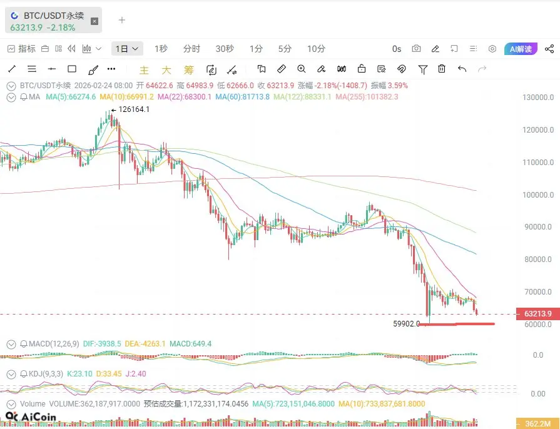Image resolution: width=560 pixels, height=429 pixels.
Task: Toggle the 主 indicator button
Action: tap(144, 69)
